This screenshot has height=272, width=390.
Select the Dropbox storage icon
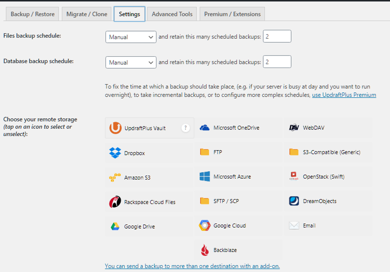click(115, 153)
